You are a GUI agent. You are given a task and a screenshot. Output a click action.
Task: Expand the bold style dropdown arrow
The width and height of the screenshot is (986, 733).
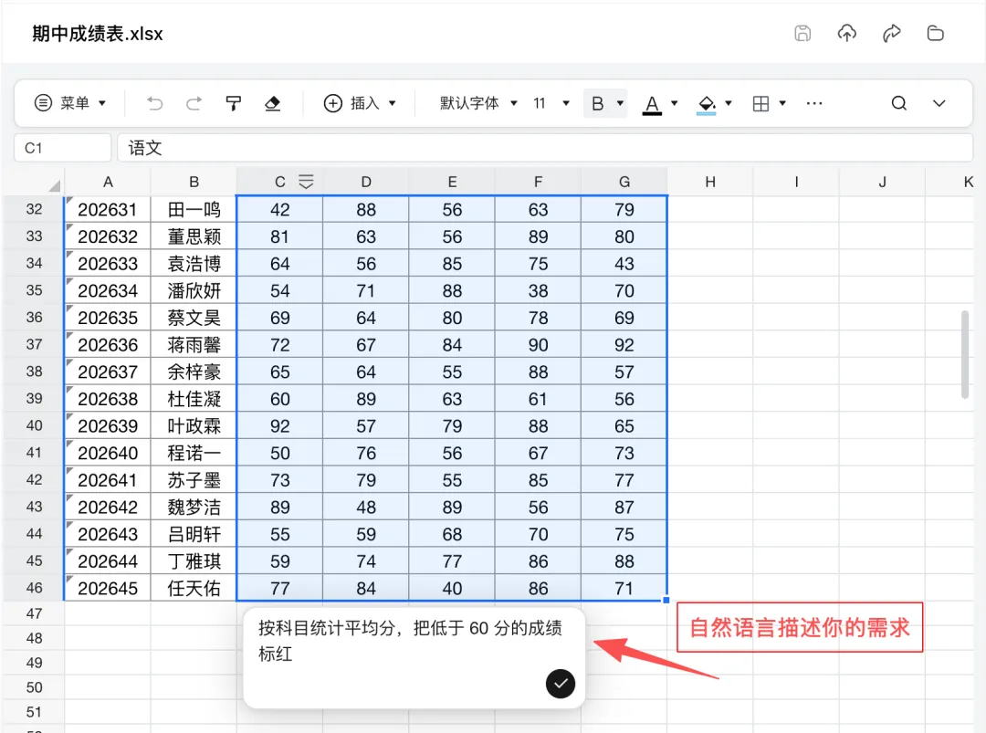point(620,103)
